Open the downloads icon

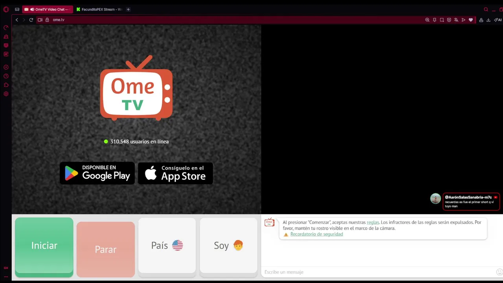[488, 20]
